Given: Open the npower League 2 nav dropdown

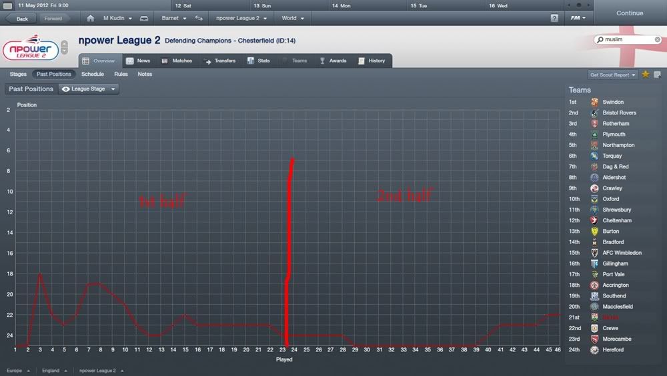Looking at the screenshot, I should click(241, 18).
